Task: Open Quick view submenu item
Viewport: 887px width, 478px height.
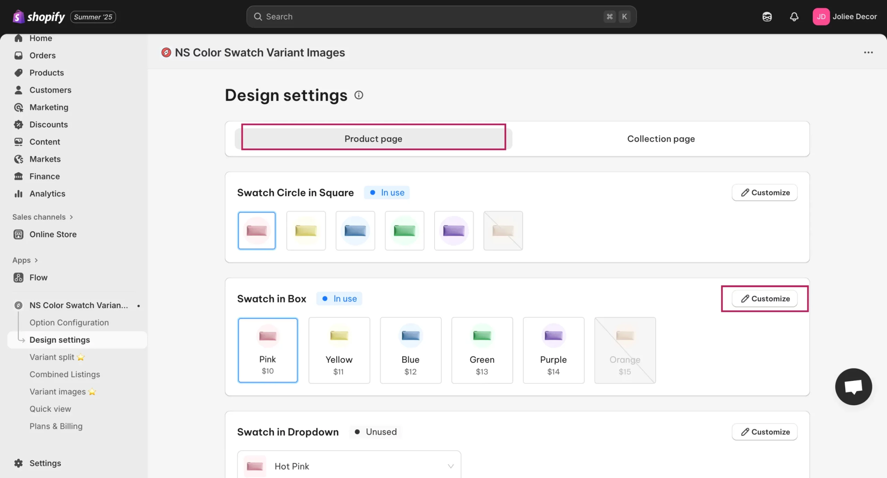Action: point(50,409)
